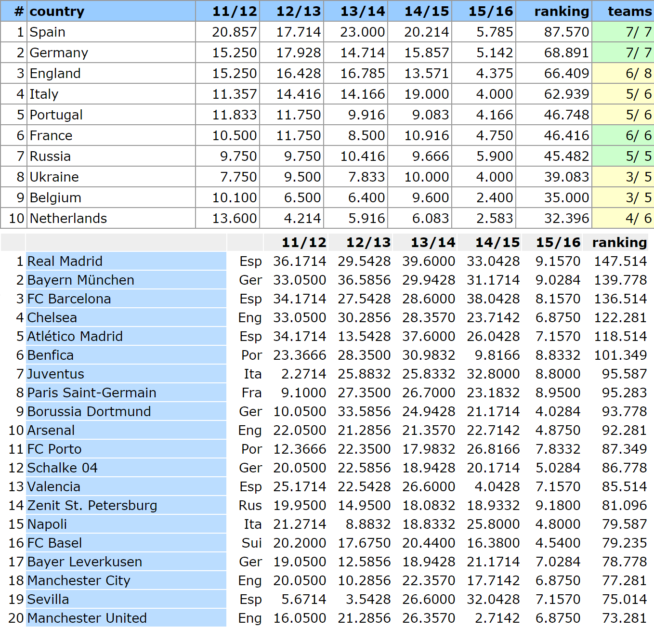Viewport: 654px width, 628px height.
Task: Click Bayern München ranking 139.778
Action: (x=620, y=280)
